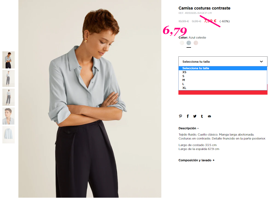The image size is (268, 199).
Task: Choose the Azul celeste color swatch
Action: pos(189,43)
